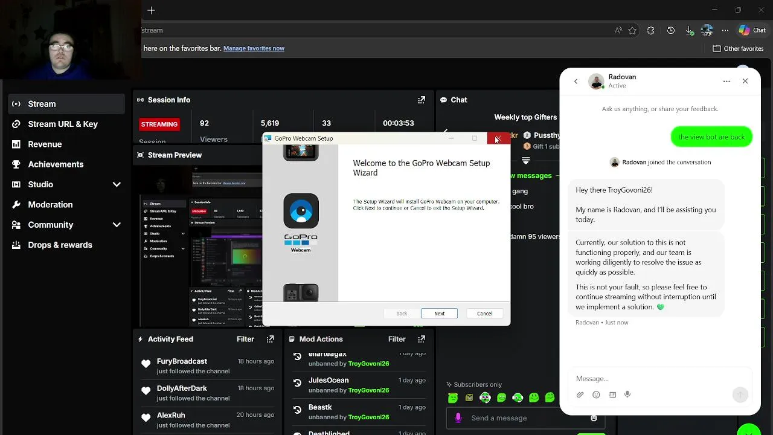Viewport: 773px width, 435px height.
Task: Click the Stream URL & Key link icon
Action: coord(16,124)
